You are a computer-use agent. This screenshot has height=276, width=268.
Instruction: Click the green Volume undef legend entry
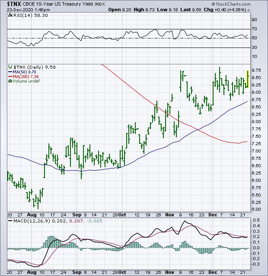click(x=22, y=81)
